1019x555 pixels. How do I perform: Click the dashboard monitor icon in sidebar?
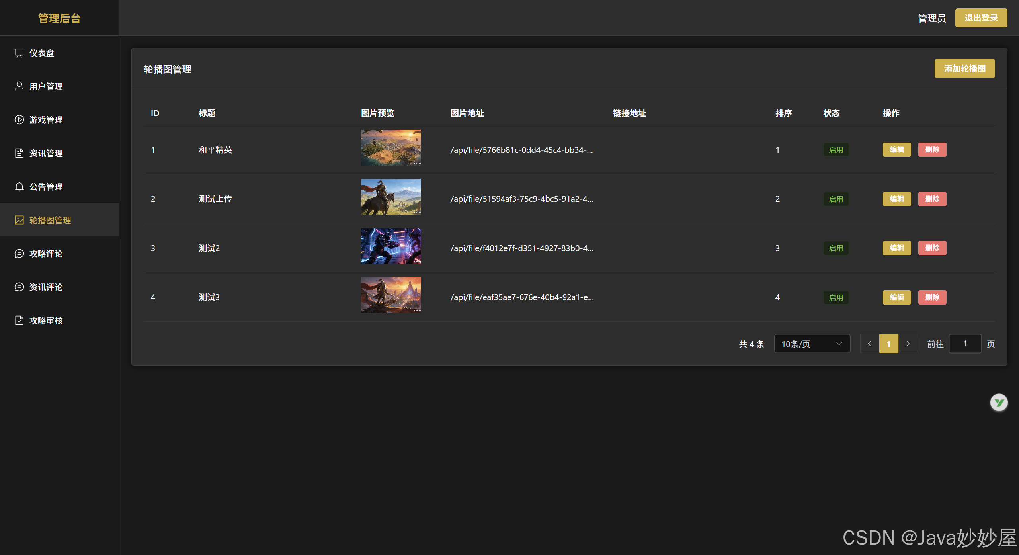(x=19, y=53)
